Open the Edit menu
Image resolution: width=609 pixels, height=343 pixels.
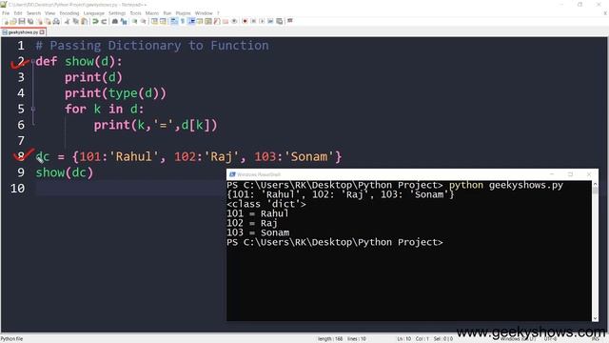click(18, 13)
